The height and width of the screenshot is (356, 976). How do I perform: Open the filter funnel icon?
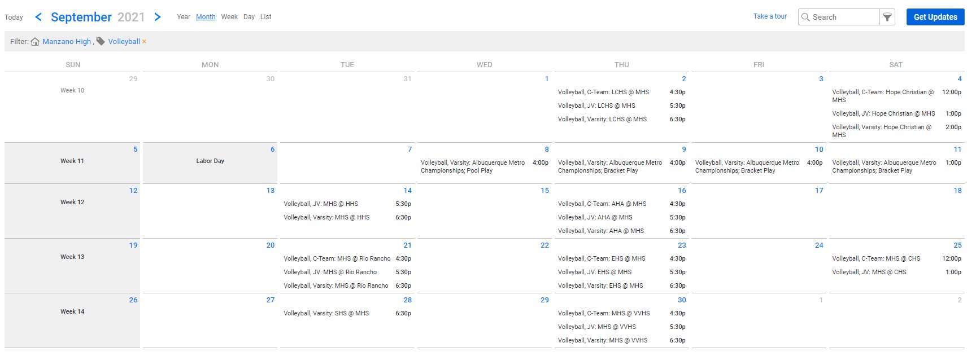click(x=887, y=17)
